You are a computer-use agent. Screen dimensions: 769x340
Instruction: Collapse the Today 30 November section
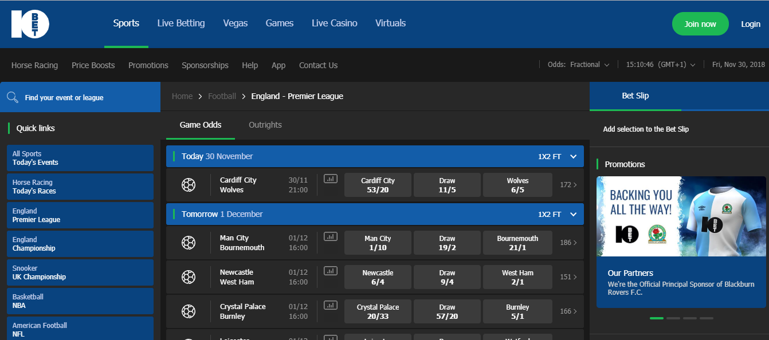pyautogui.click(x=573, y=156)
